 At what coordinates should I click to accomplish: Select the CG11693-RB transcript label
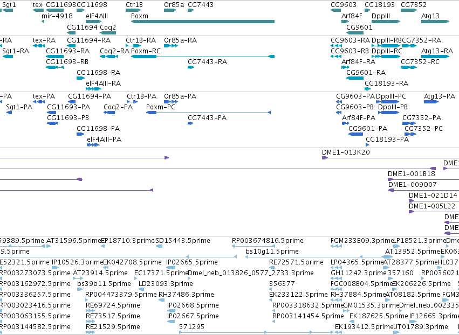coord(67,62)
